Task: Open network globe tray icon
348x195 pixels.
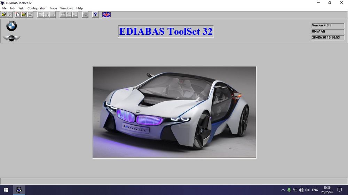Action: pyautogui.click(x=301, y=190)
